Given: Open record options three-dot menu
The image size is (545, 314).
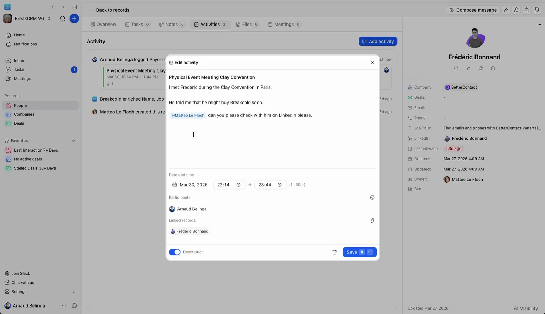Looking at the screenshot, I should click(539, 24).
